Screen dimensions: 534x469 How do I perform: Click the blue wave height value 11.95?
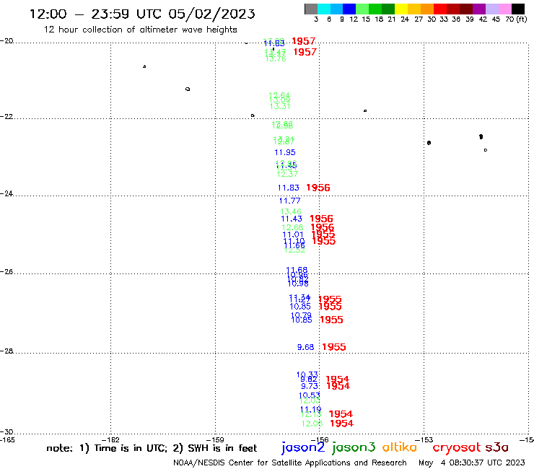coord(285,152)
